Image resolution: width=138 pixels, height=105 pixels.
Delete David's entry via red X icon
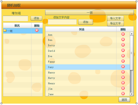pos(123,50)
